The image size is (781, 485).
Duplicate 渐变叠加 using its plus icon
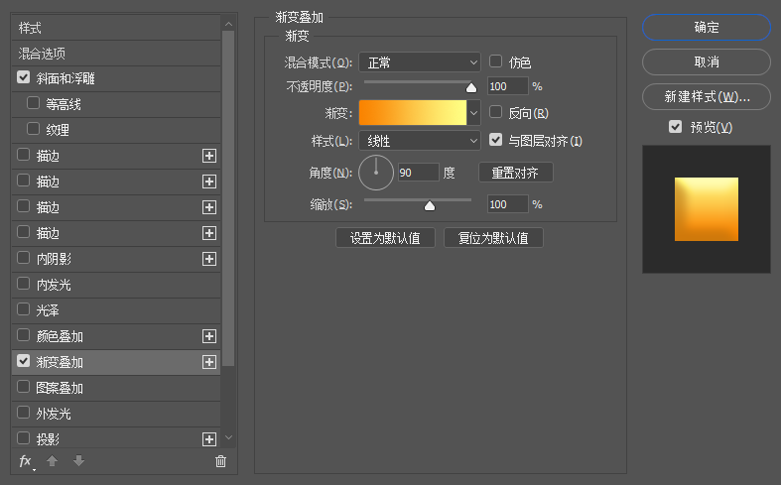pos(209,362)
